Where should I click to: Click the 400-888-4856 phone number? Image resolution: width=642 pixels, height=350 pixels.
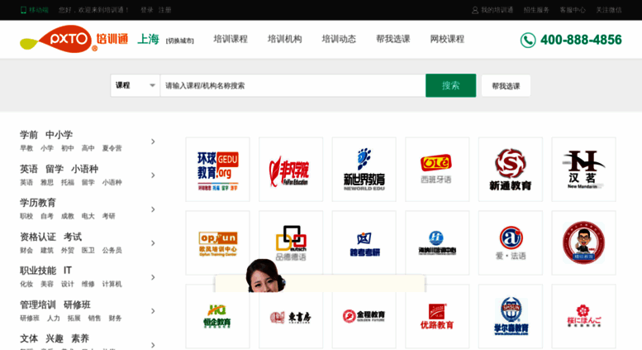click(581, 40)
